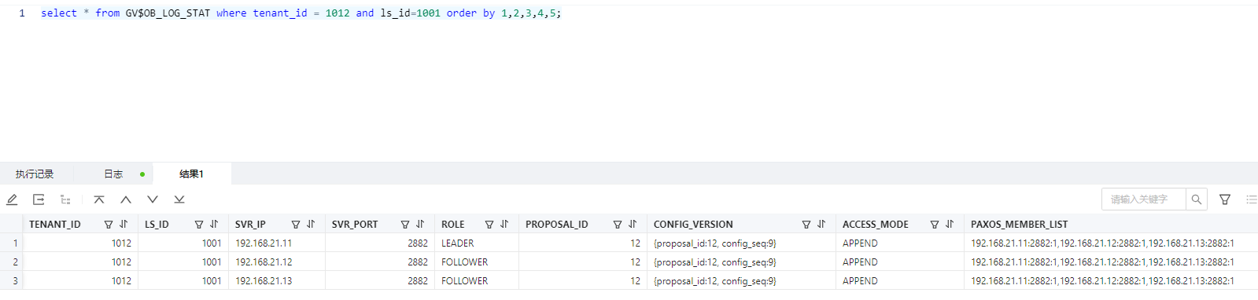Click the export results icon

coord(39,199)
